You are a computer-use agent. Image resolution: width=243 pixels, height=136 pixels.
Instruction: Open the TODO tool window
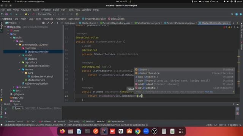[31, 122]
